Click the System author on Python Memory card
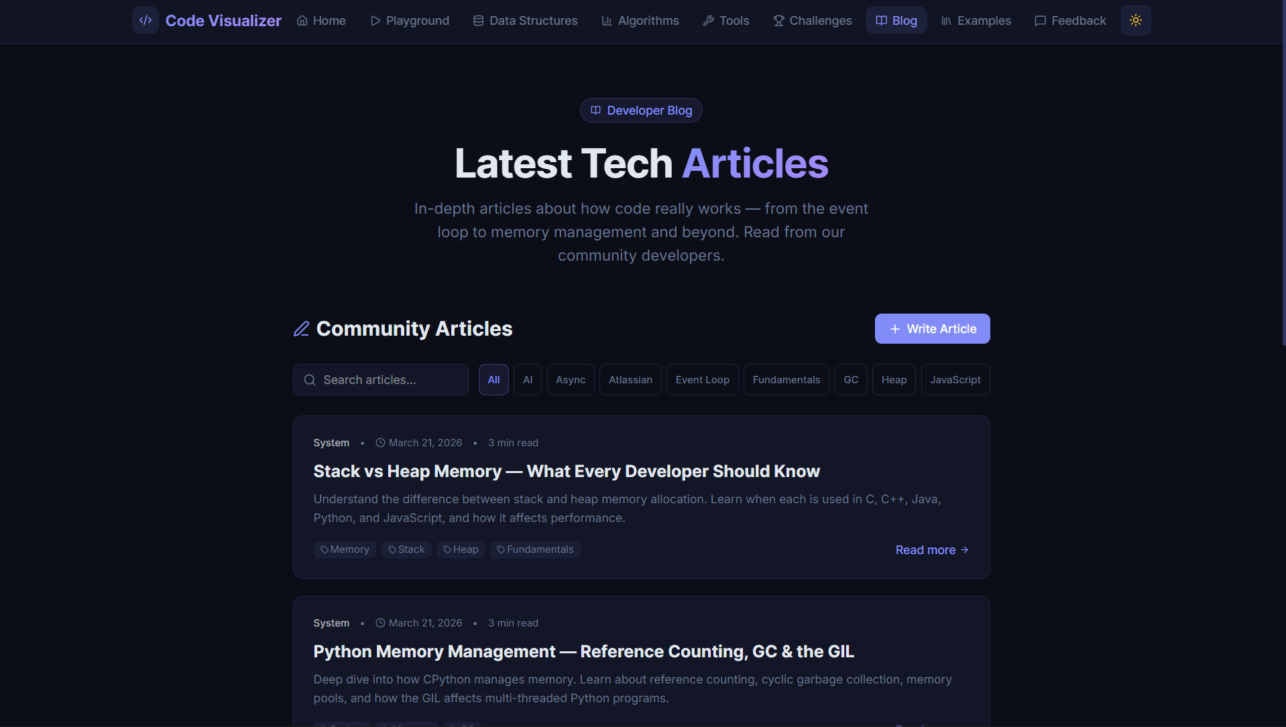Viewport: 1286px width, 727px height. point(331,623)
